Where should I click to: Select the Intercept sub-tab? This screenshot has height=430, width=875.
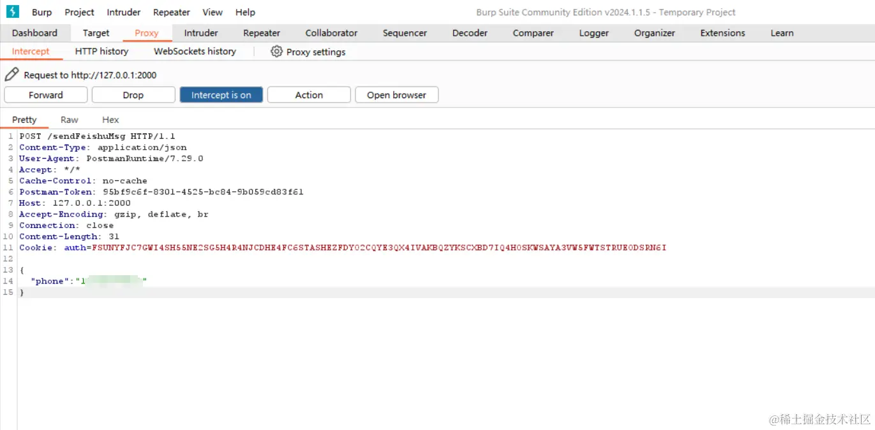(31, 52)
